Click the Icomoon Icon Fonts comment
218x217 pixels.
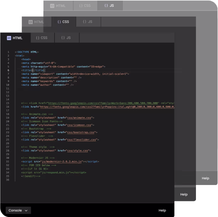click(42, 121)
